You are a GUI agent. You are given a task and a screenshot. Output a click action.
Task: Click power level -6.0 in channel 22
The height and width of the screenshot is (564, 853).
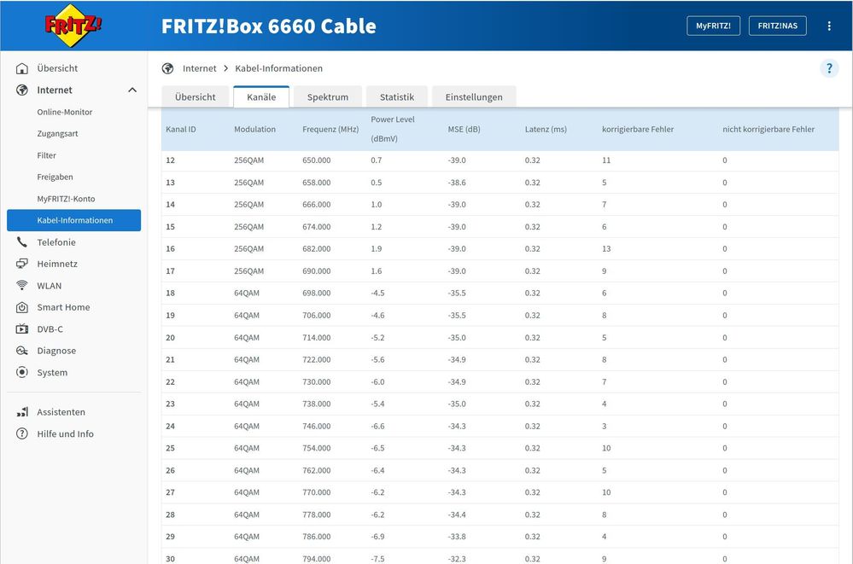coord(377,381)
